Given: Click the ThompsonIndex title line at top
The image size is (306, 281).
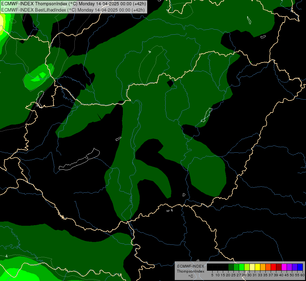Looking at the screenshot, I should coord(73,4).
